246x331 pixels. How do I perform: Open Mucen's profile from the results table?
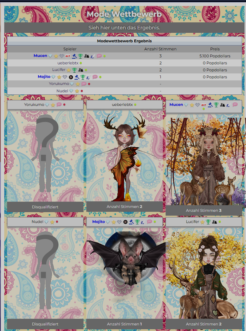(40, 56)
